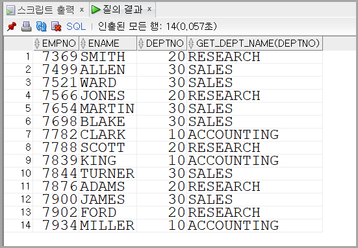Select cell with EMPNO 7839
Image resolution: width=358 pixels, height=248 pixels.
tap(56, 160)
